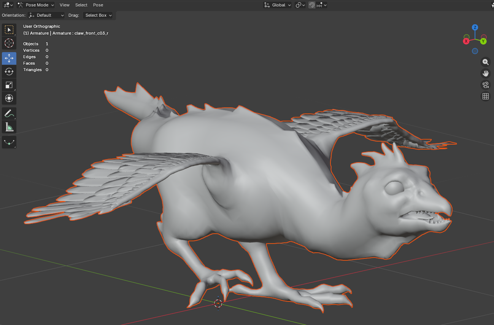Toggle snapping magnet icon
This screenshot has height=325, width=494.
pyautogui.click(x=312, y=5)
